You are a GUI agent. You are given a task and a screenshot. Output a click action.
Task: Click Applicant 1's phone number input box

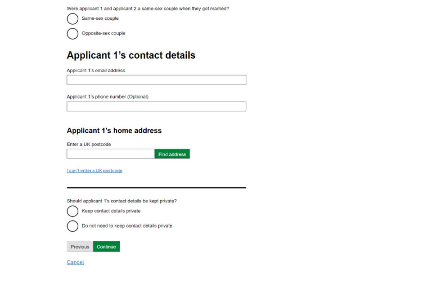pos(156,106)
